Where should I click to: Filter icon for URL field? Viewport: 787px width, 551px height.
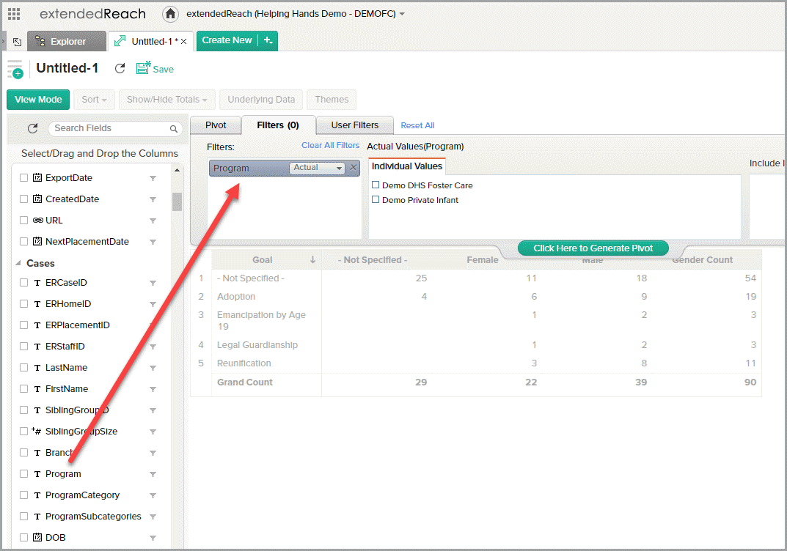point(153,221)
